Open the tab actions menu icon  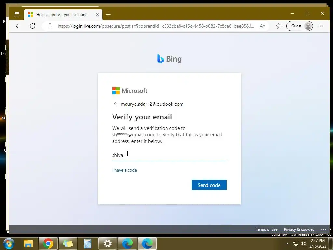pyautogui.click(x=17, y=14)
